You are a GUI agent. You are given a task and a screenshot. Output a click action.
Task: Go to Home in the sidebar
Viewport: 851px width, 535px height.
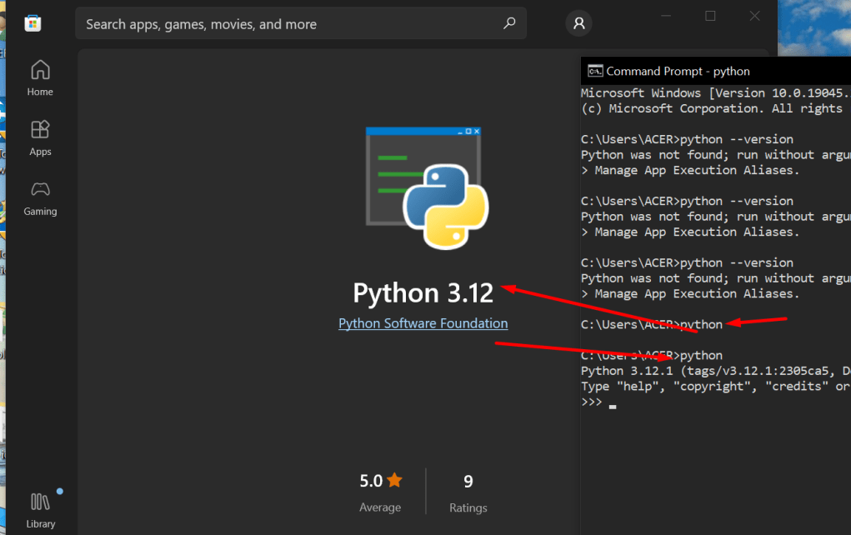tap(40, 77)
